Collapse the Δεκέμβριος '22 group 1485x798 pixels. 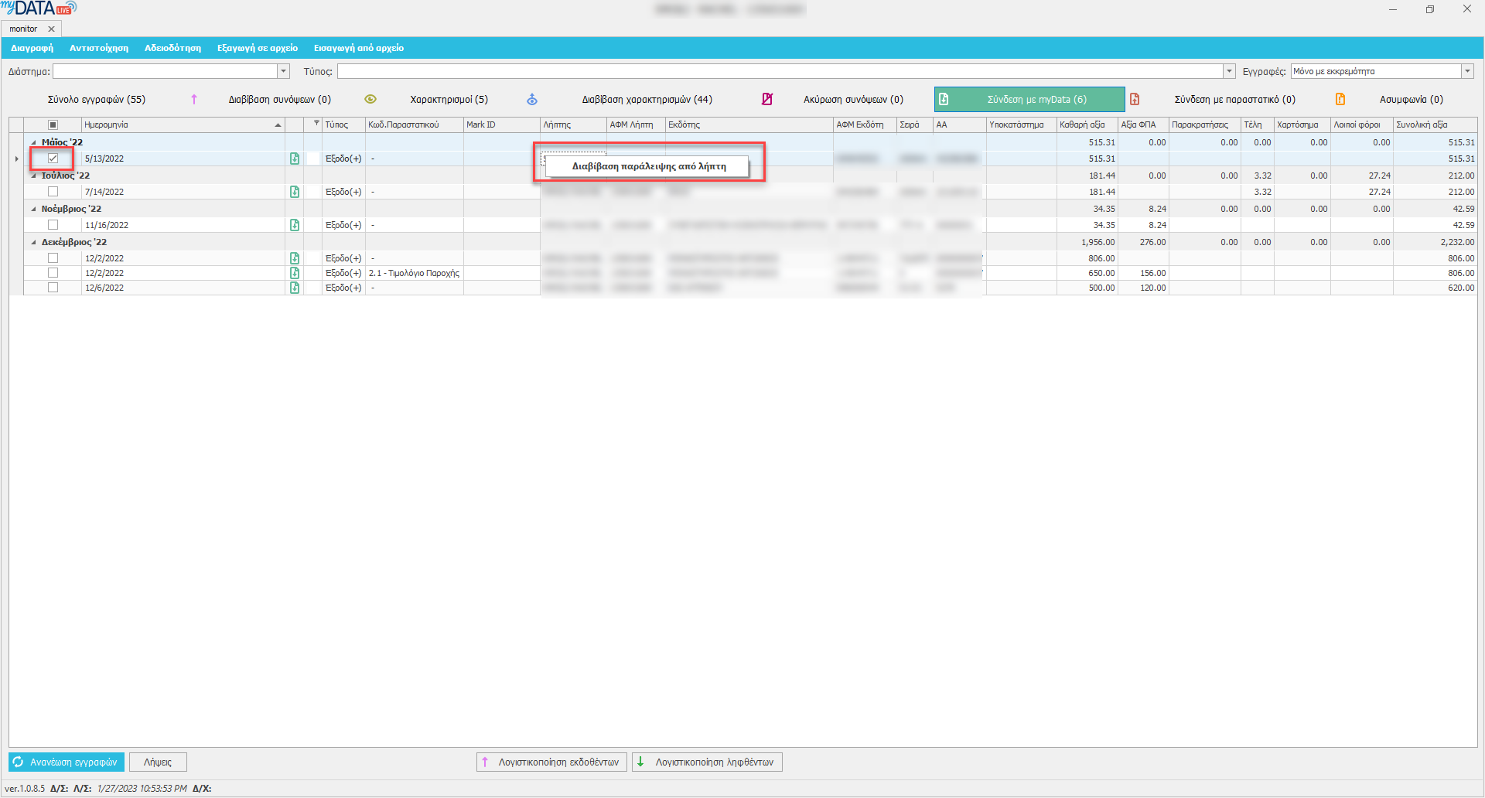[x=33, y=242]
